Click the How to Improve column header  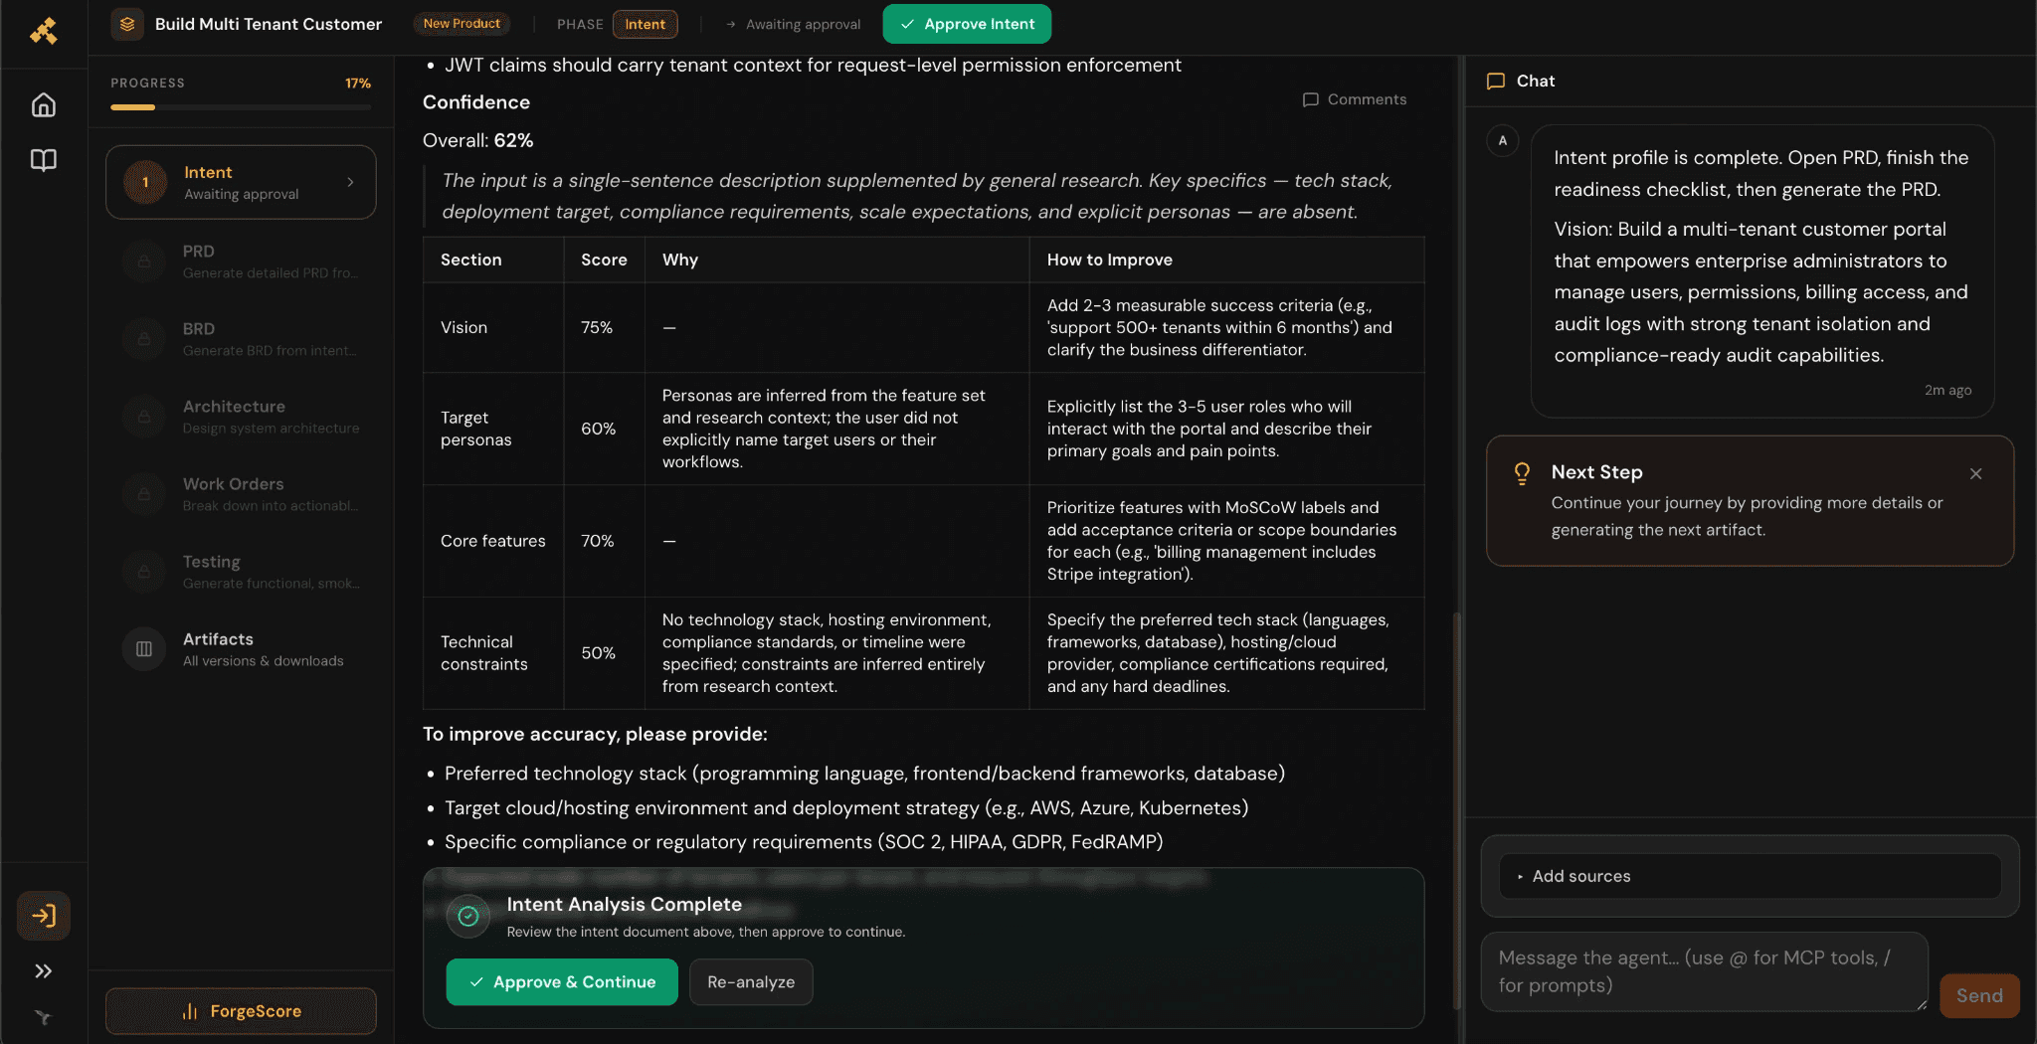1110,260
